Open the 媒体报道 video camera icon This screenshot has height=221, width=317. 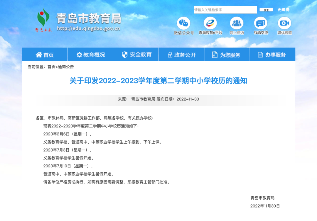click(284, 23)
